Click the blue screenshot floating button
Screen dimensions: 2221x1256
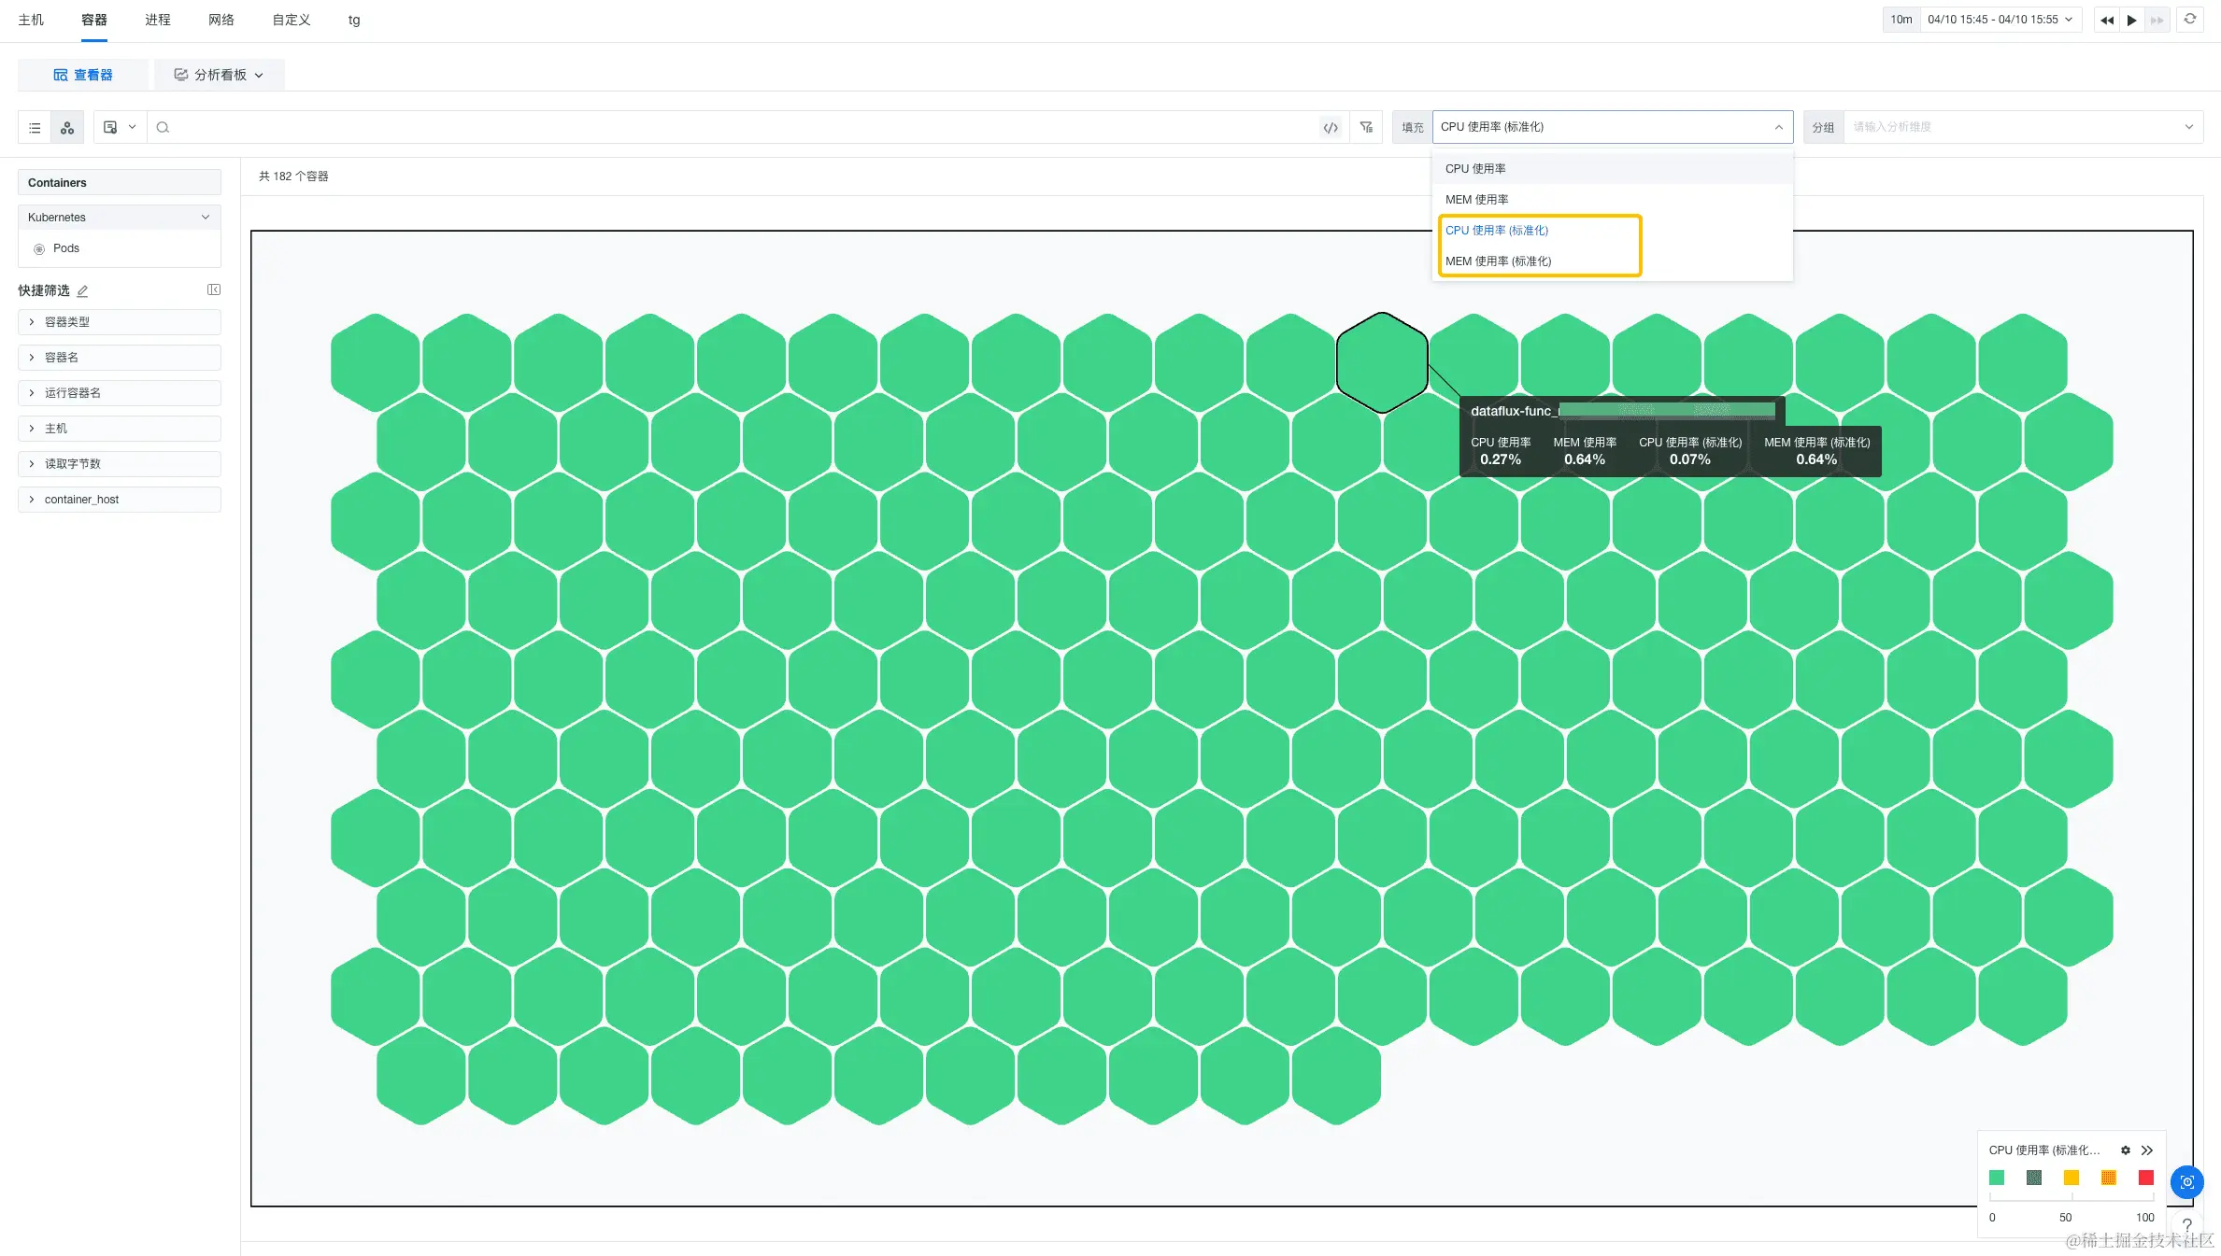coord(2186,1182)
